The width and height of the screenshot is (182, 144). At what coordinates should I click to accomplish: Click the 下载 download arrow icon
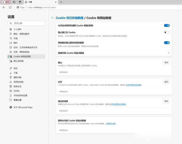[11, 73]
